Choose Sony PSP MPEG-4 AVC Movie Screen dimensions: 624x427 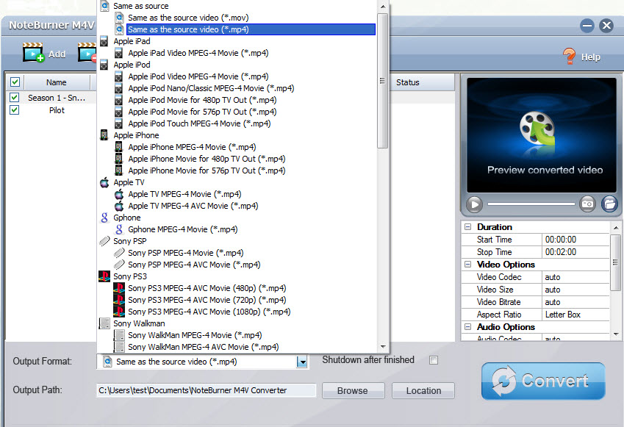[x=194, y=265]
